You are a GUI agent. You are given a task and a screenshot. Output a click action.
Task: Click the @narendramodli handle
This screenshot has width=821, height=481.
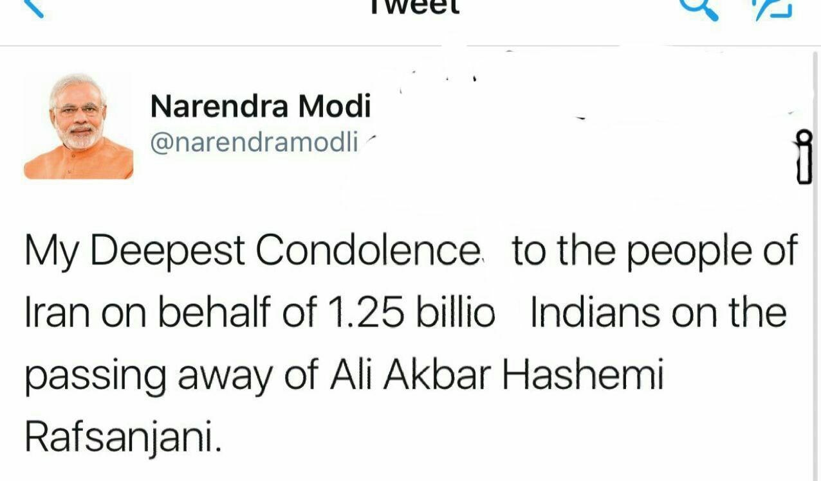coord(254,143)
